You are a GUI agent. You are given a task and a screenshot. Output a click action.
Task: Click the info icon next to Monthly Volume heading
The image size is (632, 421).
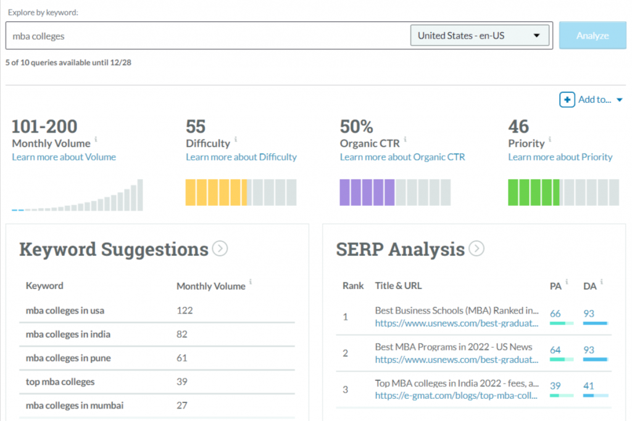96,139
